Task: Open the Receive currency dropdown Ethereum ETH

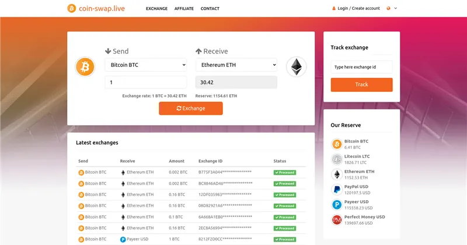Action: pyautogui.click(x=236, y=65)
